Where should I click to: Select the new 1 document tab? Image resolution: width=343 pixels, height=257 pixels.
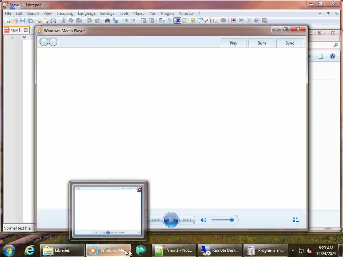tap(15, 30)
